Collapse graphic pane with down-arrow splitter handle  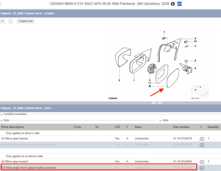tap(157, 103)
